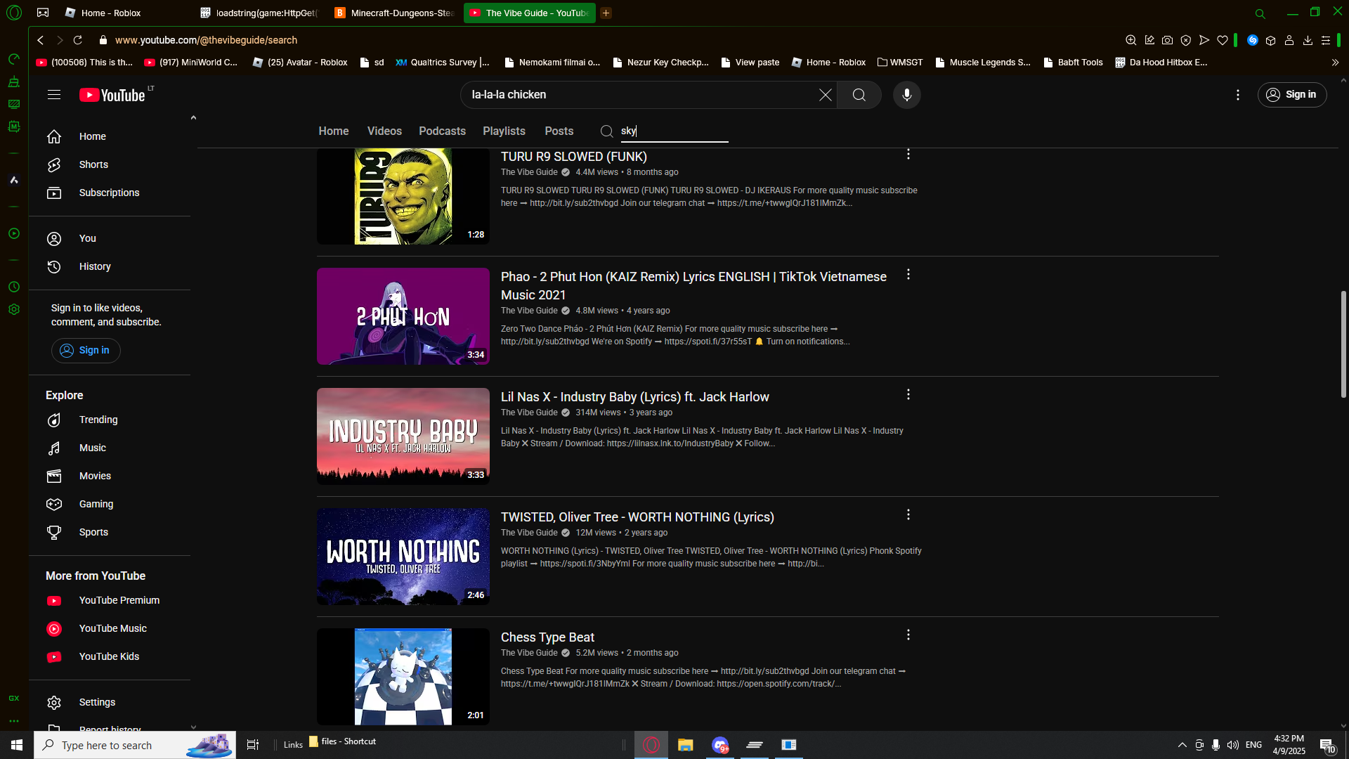
Task: Open Industry Baby (Lyrics) video title
Action: click(635, 397)
